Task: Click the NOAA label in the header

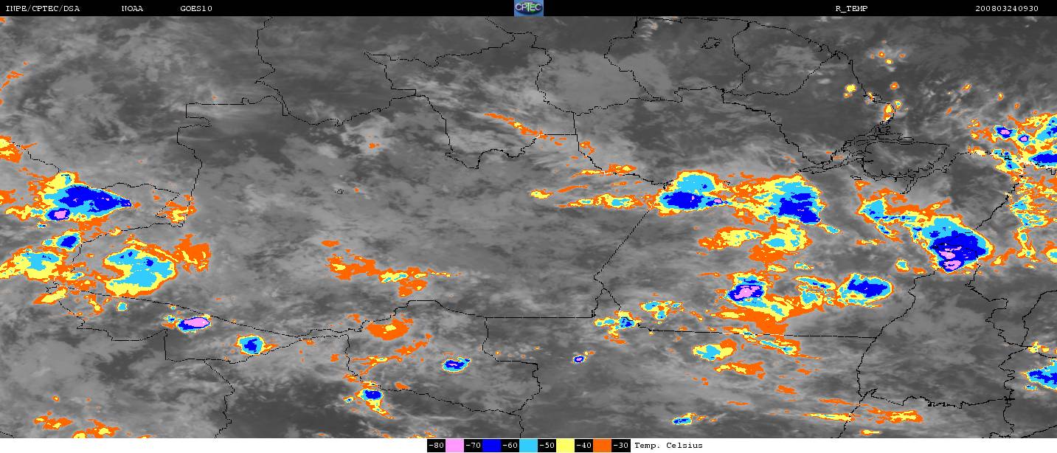Action: [x=132, y=8]
